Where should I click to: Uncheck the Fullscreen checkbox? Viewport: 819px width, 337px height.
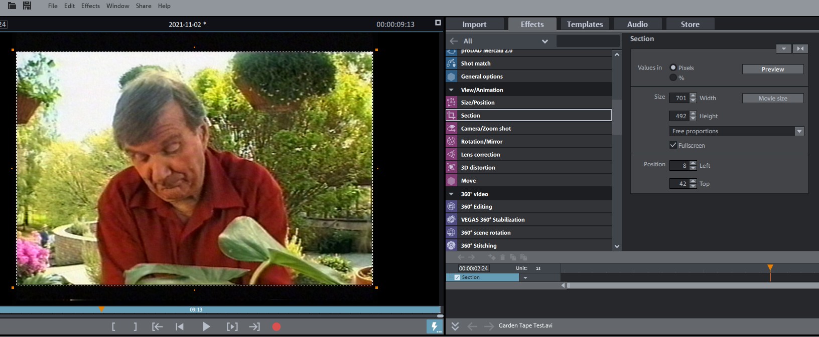coord(673,145)
